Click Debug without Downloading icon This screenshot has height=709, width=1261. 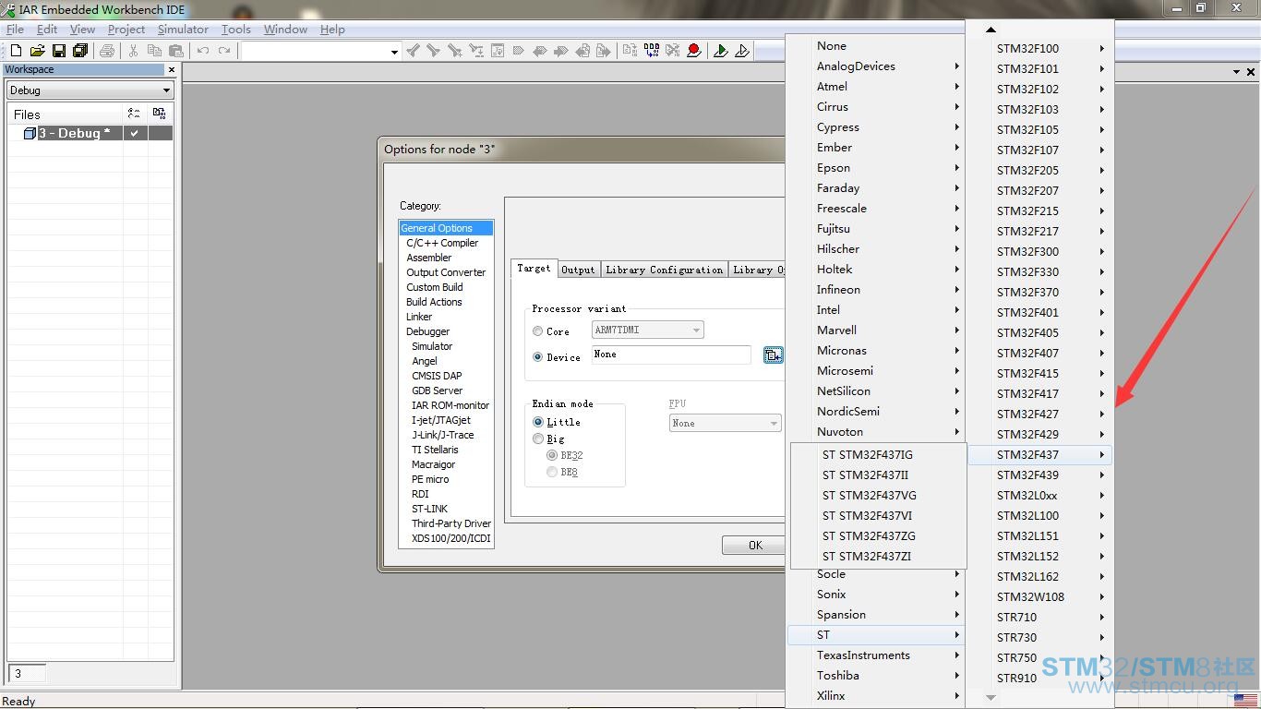[x=742, y=51]
